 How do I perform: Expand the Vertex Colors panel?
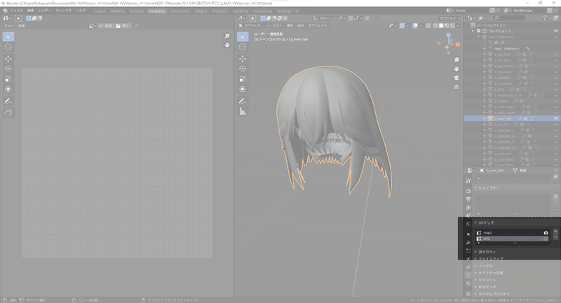485,252
